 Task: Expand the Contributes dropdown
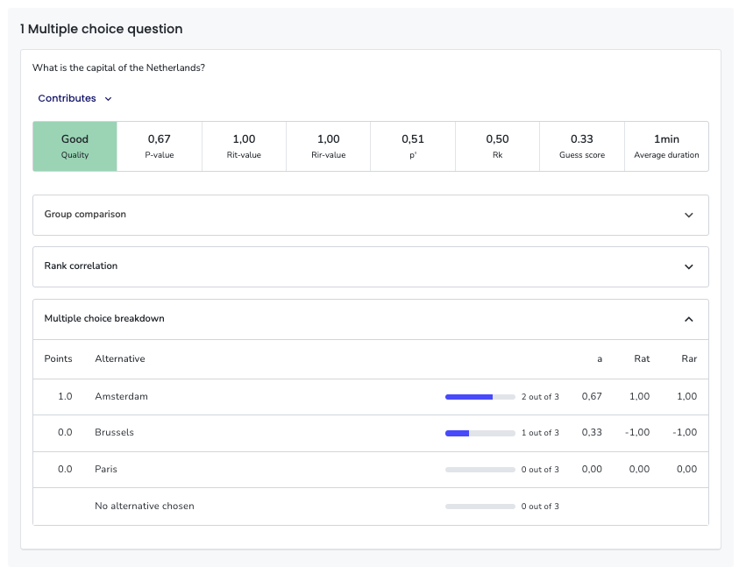(75, 98)
